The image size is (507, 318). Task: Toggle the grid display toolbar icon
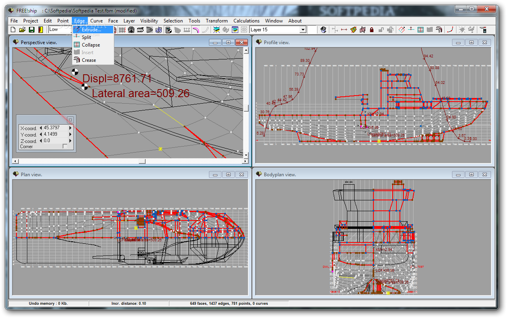(122, 29)
